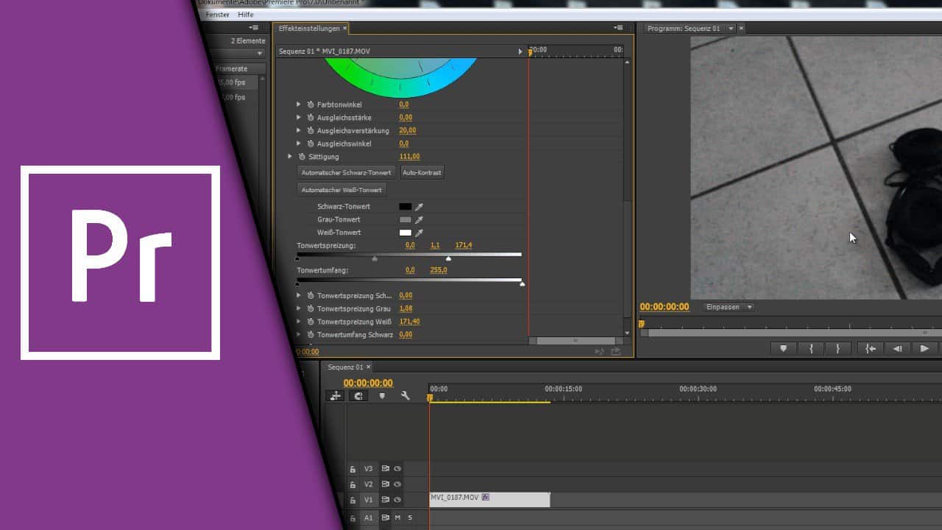Click the Auto-Kontrast button
The height and width of the screenshot is (530, 942).
coord(422,172)
